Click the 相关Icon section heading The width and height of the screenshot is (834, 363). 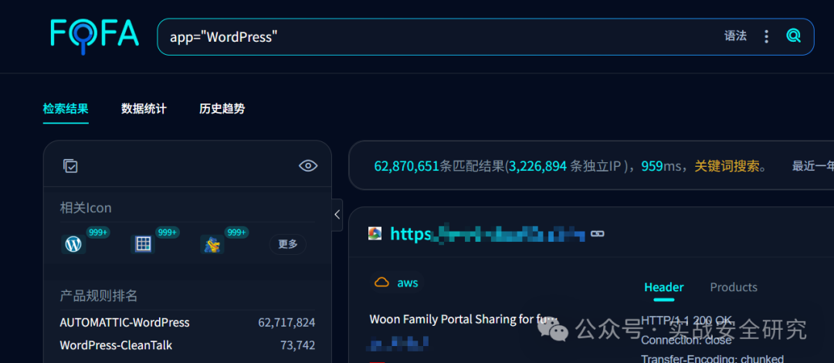click(x=86, y=208)
